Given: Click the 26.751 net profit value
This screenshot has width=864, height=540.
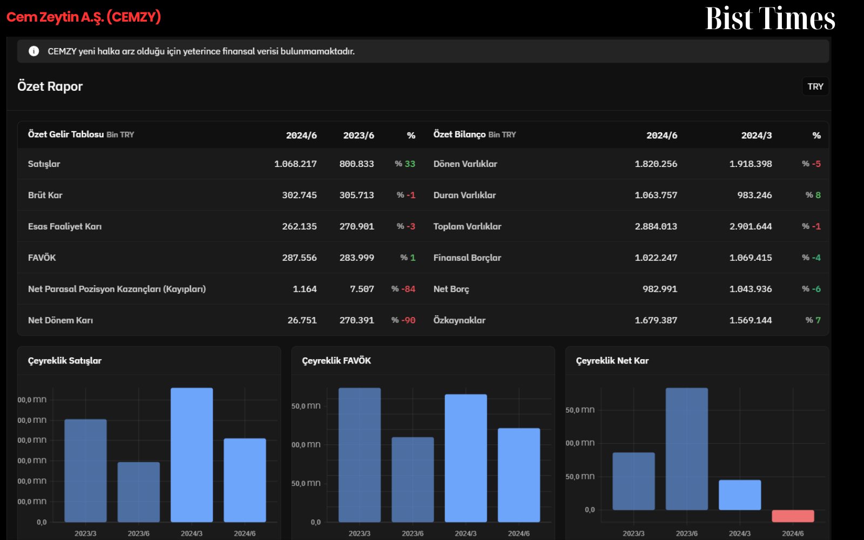Looking at the screenshot, I should click(302, 321).
